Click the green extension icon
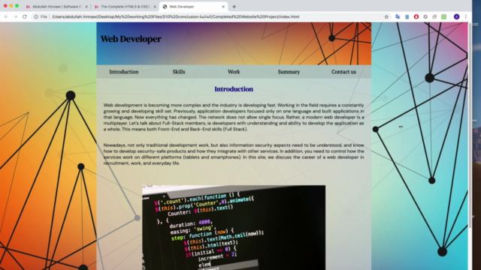The width and height of the screenshot is (481, 270). point(443,16)
